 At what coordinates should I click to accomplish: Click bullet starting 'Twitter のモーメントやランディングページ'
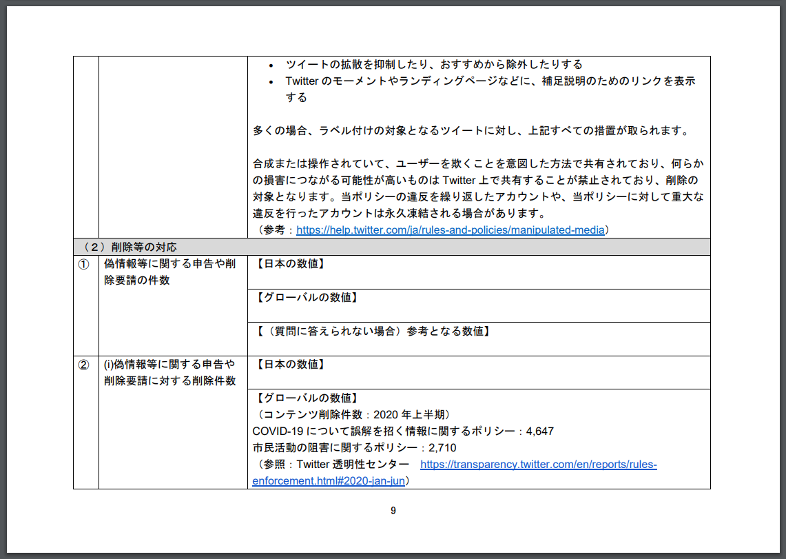pos(490,89)
